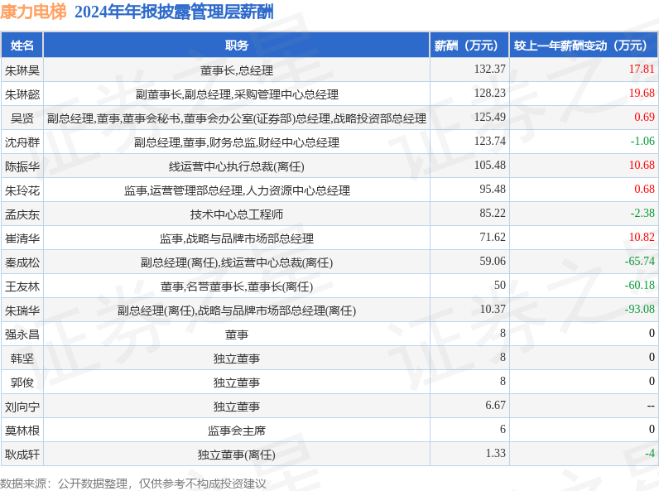This screenshot has height=491, width=659.
Task: Click the 薪酬（万元） column header
Action: 469,45
